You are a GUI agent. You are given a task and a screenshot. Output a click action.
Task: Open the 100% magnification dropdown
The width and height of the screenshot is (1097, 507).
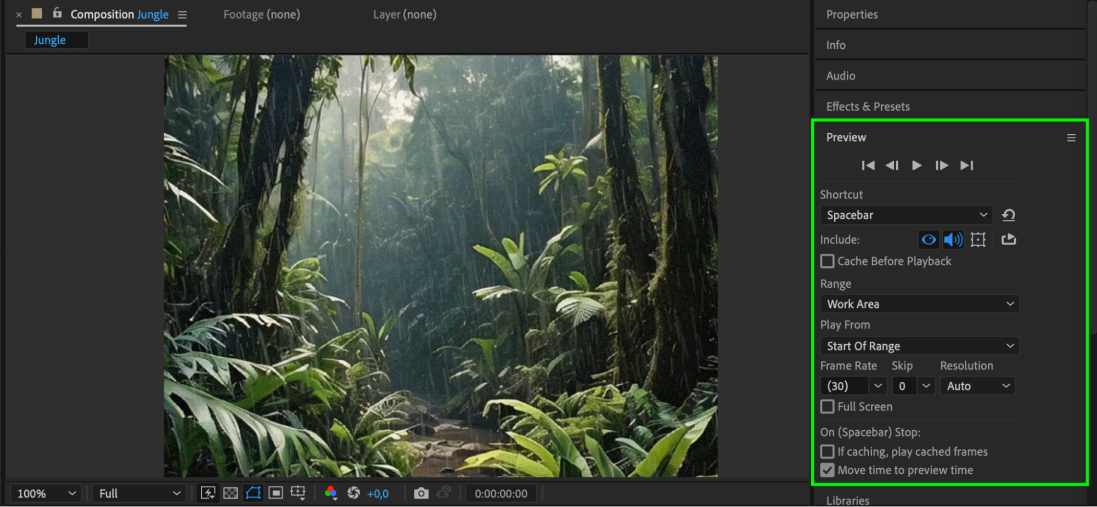click(46, 493)
